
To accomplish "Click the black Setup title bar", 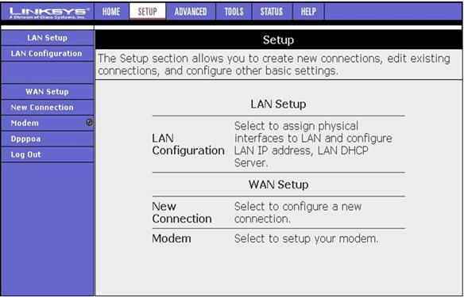I will coord(278,40).
